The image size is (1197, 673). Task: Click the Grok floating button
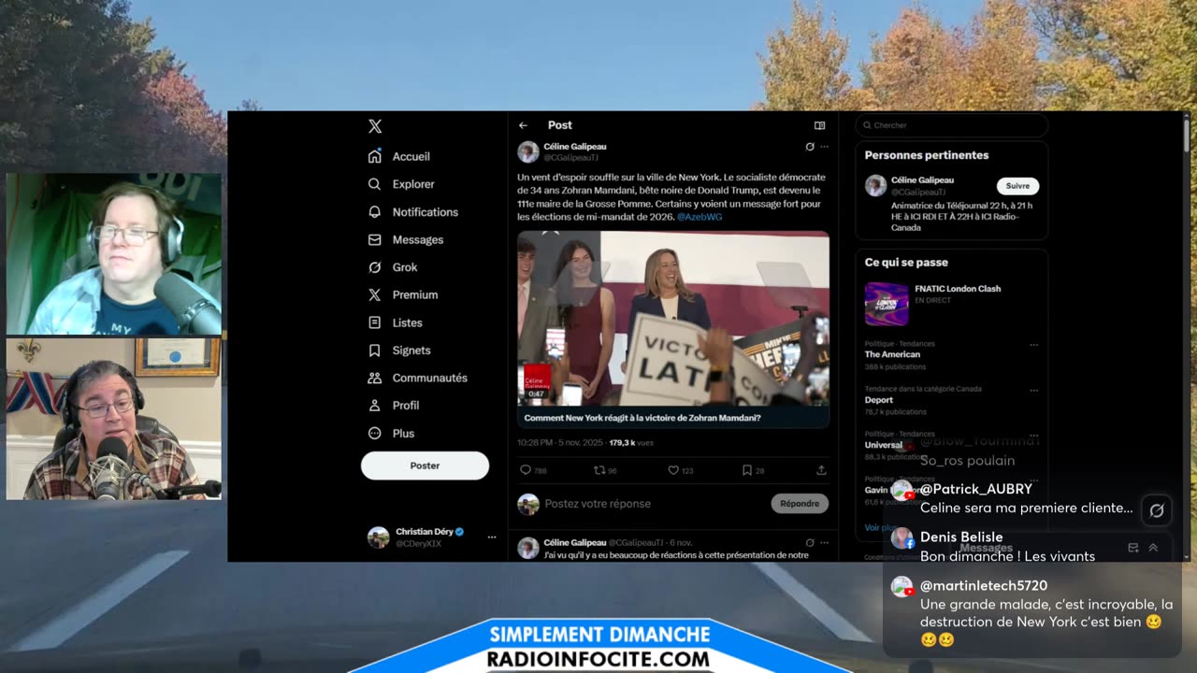pyautogui.click(x=1157, y=510)
